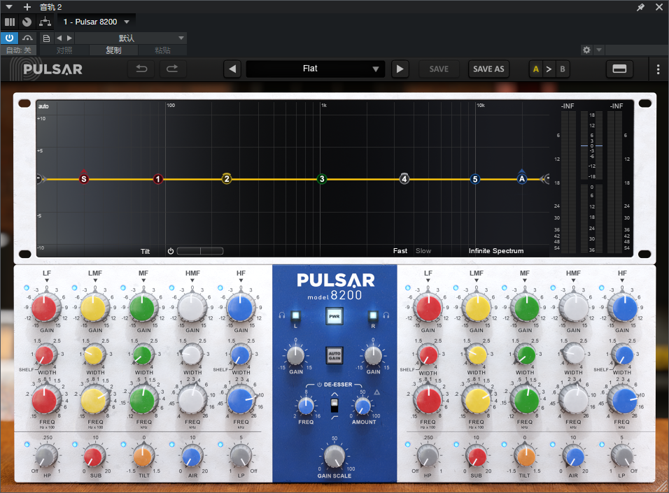Viewport: 669px width, 493px height.
Task: Click the left red LF GAIN knob
Action: (x=44, y=308)
